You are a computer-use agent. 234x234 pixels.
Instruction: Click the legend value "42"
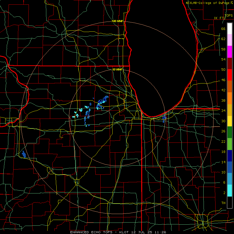point(223,90)
